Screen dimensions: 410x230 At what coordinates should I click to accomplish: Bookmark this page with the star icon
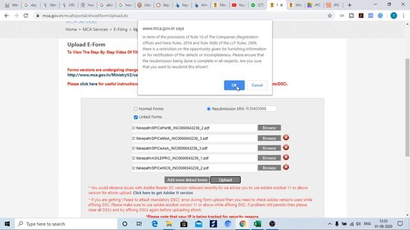coord(330,15)
